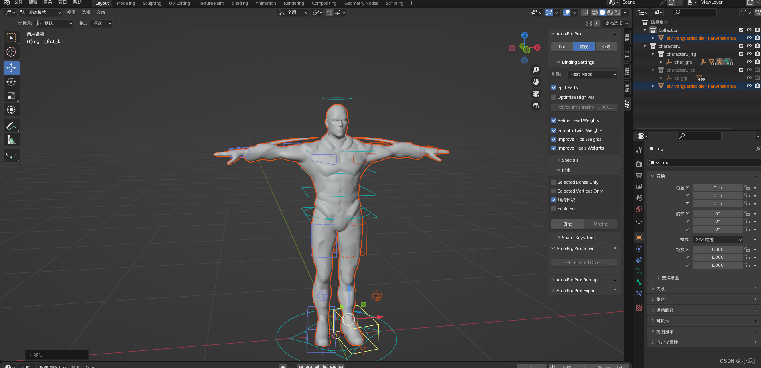Screen dimensions: 761x368
Task: Enable Scale Fix checkbox
Action: tap(554, 209)
